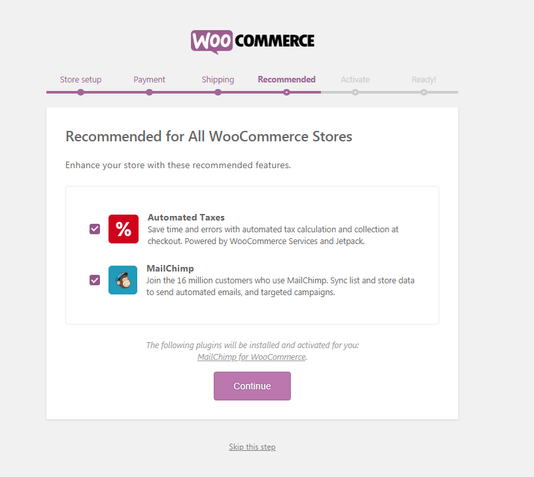Click the Payment progress dot
The height and width of the screenshot is (477, 534).
150,92
